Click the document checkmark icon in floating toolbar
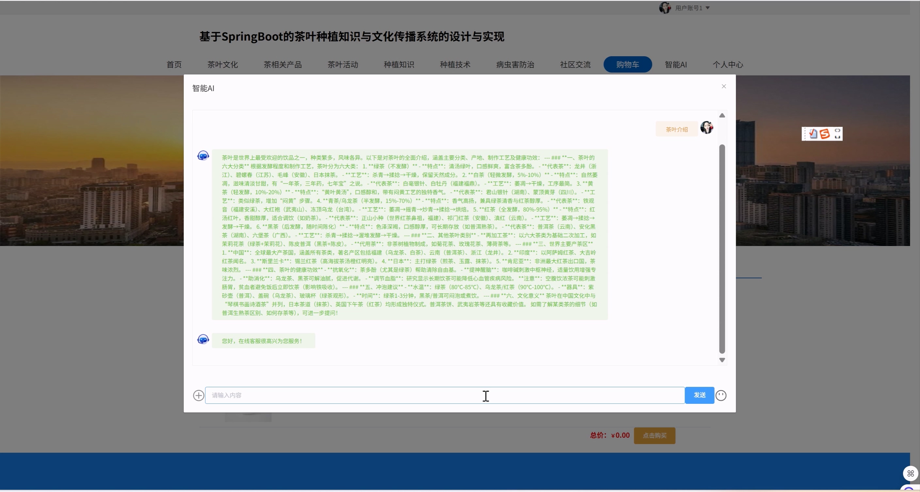920x492 pixels. point(813,134)
